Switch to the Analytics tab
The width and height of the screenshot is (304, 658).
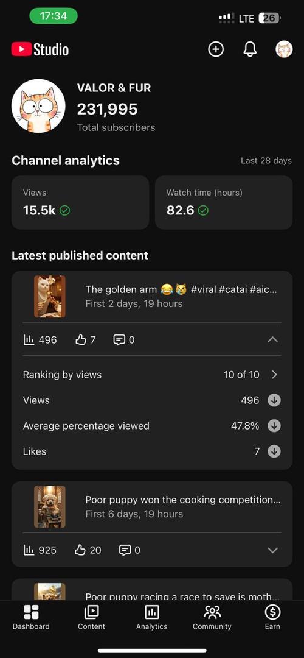click(151, 618)
